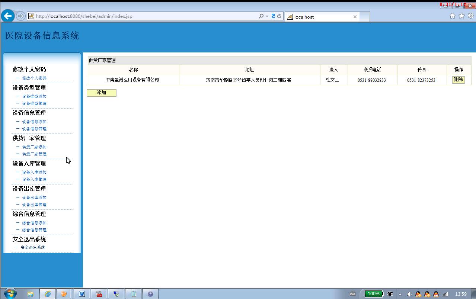Open the purple round taskbar icon
The width and height of the screenshot is (476, 299).
click(x=150, y=294)
